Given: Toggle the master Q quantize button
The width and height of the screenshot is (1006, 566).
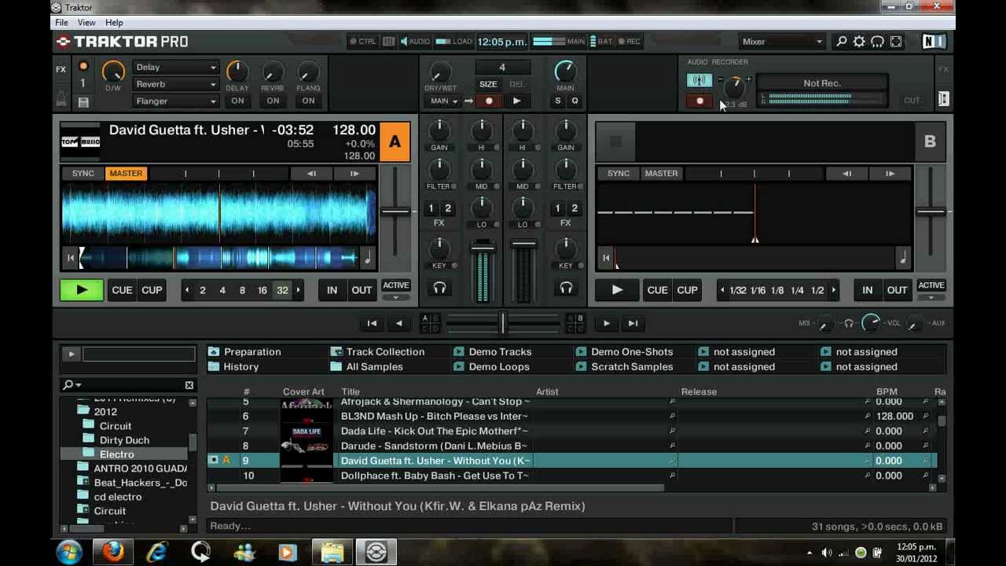Looking at the screenshot, I should click(x=575, y=101).
